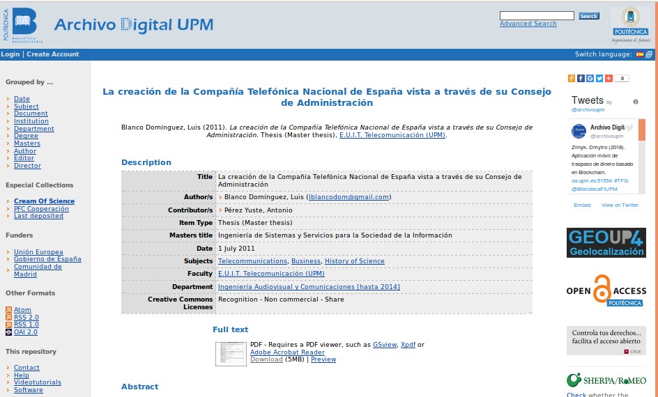658x397 pixels.
Task: Click Login in the top bar
Action: pyautogui.click(x=10, y=54)
